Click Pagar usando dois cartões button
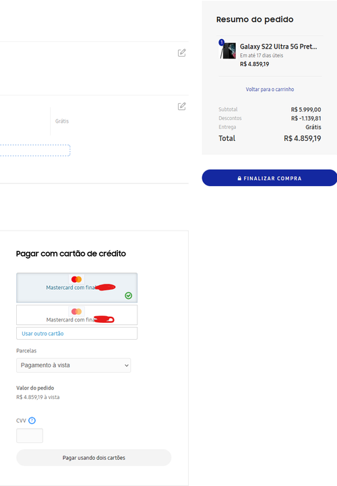 [94, 458]
